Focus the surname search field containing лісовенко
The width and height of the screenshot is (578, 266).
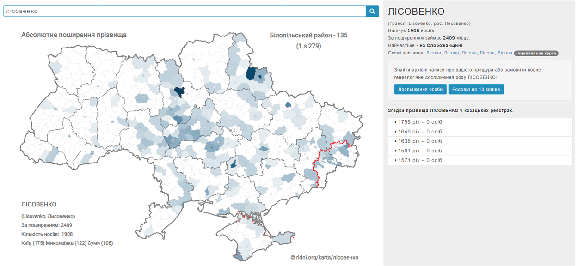coord(184,11)
